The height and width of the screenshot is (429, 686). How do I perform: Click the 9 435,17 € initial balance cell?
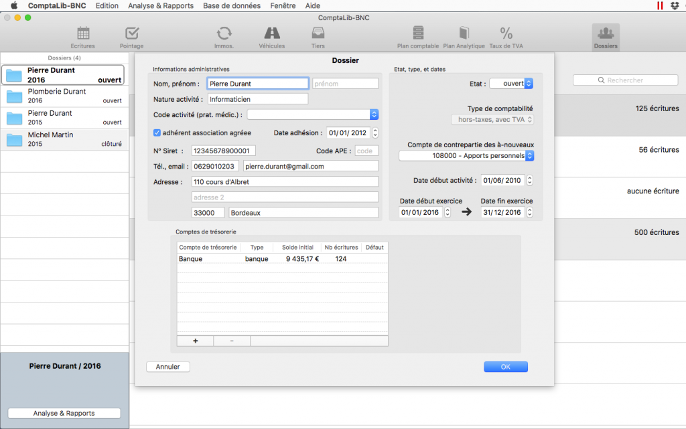pyautogui.click(x=302, y=258)
